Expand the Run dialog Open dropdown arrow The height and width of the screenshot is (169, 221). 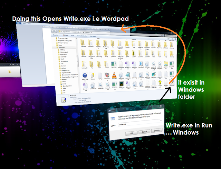(161, 121)
